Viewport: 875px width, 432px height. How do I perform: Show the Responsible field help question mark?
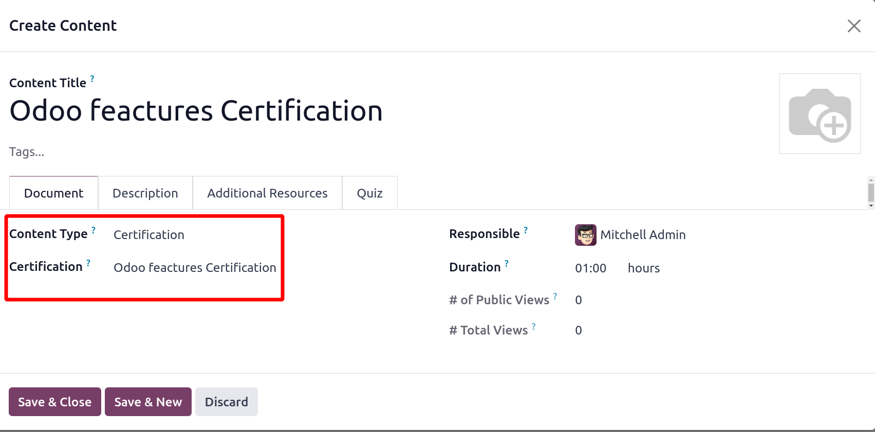[526, 230]
